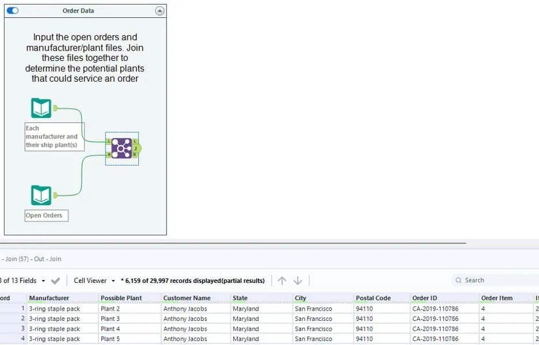Select the Plant 3 cell in row 2
Viewport: 539px width, 345px height.
point(111,319)
